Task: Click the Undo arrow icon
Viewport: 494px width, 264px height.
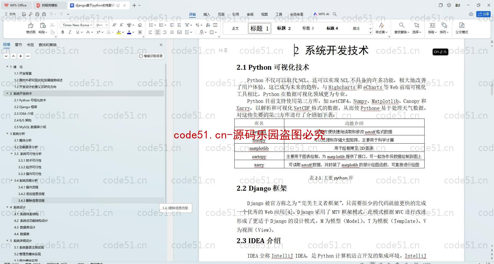Action: [x=51, y=14]
